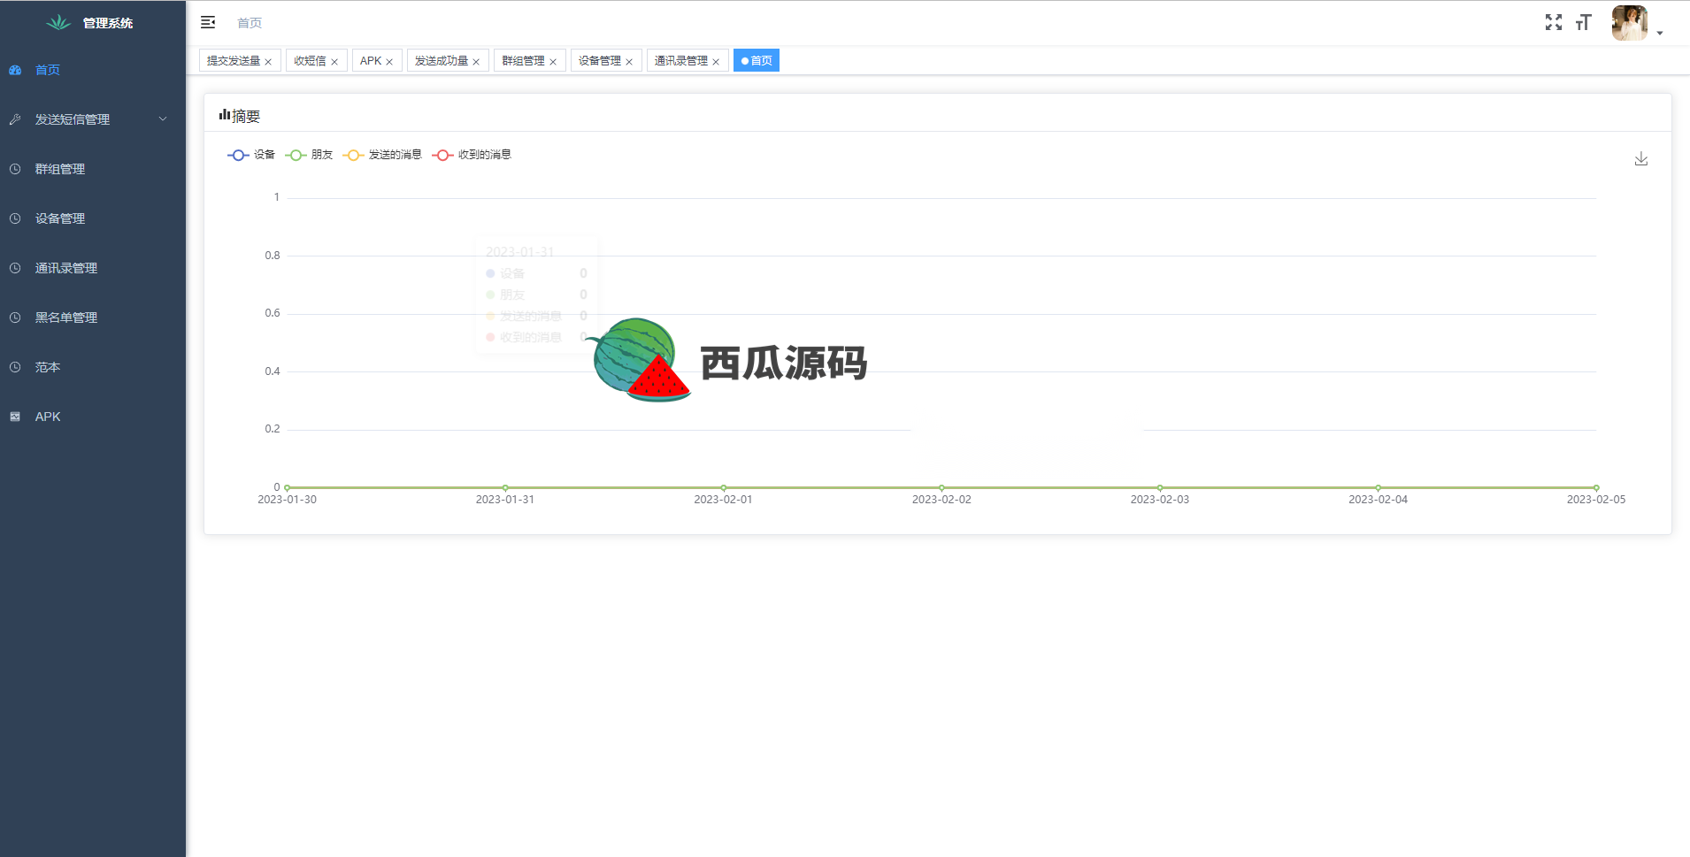Expand the dropdown caret beside avatar
The width and height of the screenshot is (1690, 857).
[1660, 33]
